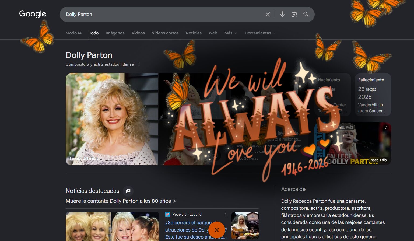Switch to Modo IA tab
The image size is (414, 241).
point(74,33)
